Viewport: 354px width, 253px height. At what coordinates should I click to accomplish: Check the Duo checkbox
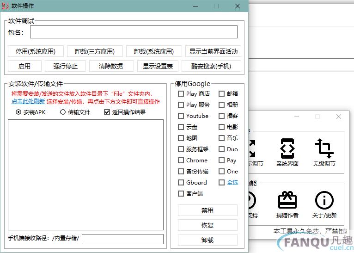[x=221, y=149]
